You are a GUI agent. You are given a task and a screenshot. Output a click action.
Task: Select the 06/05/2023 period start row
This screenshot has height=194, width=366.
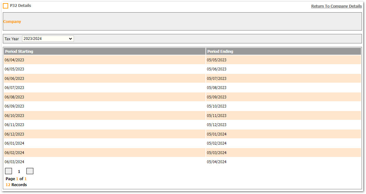point(14,69)
